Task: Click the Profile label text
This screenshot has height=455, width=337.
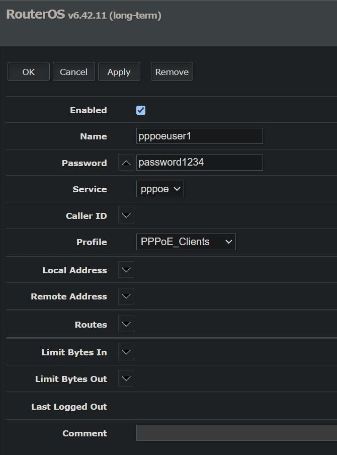Action: click(x=92, y=242)
